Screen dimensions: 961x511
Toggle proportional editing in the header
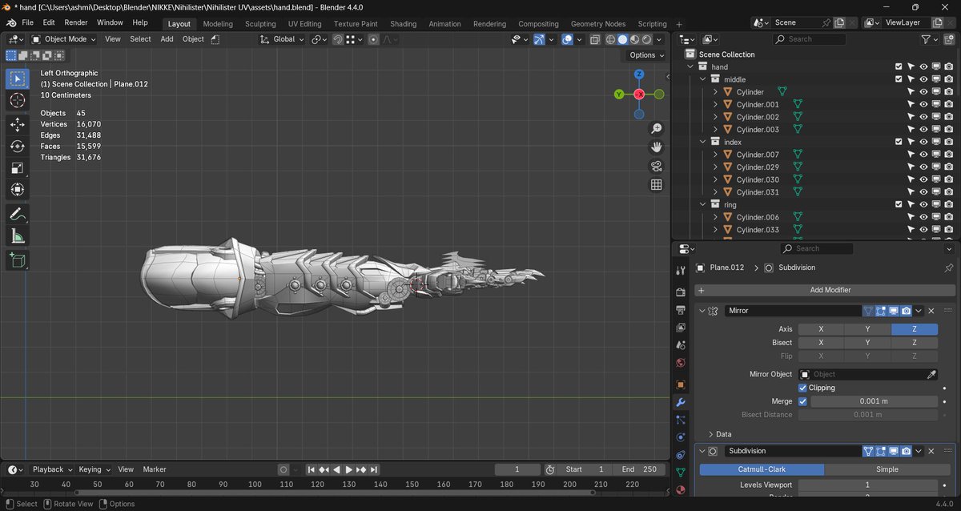[x=373, y=39]
